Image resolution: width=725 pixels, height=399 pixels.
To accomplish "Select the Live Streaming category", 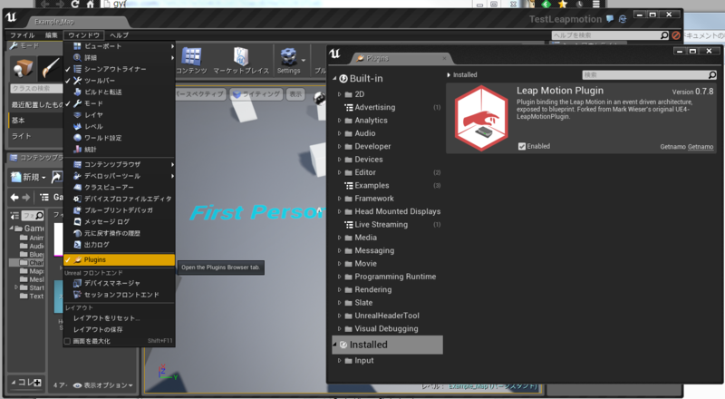I will [x=388, y=225].
